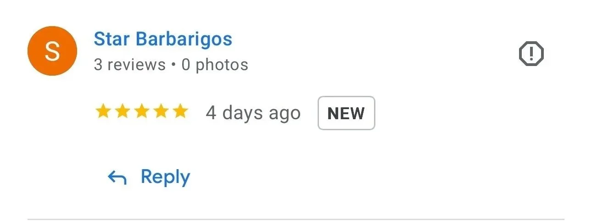Click the first gold rating star
592x221 pixels.
coord(103,111)
